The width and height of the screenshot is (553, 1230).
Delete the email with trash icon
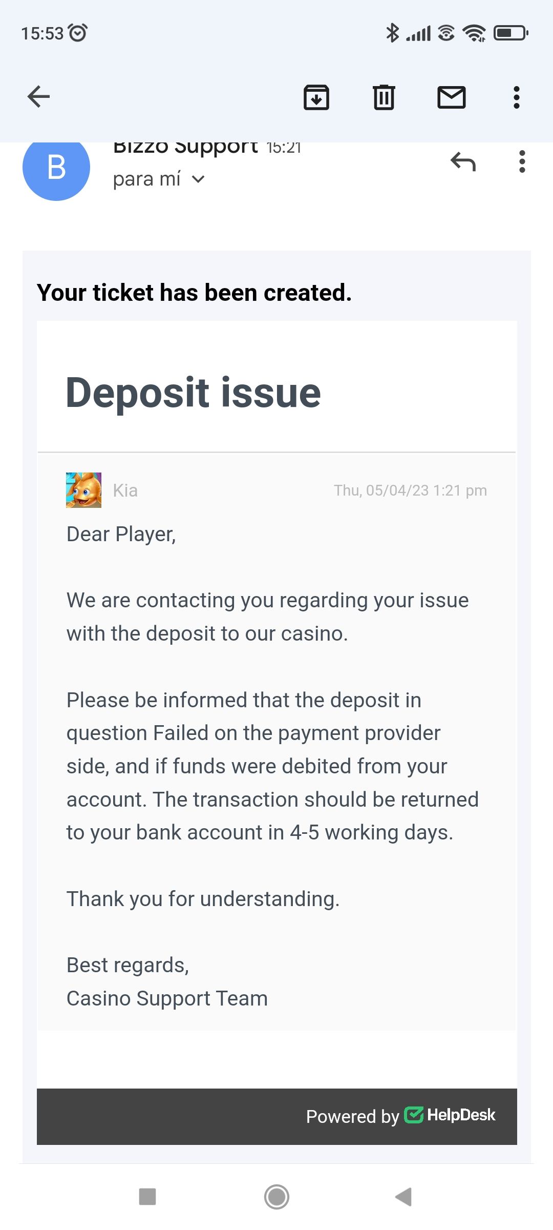(x=384, y=97)
